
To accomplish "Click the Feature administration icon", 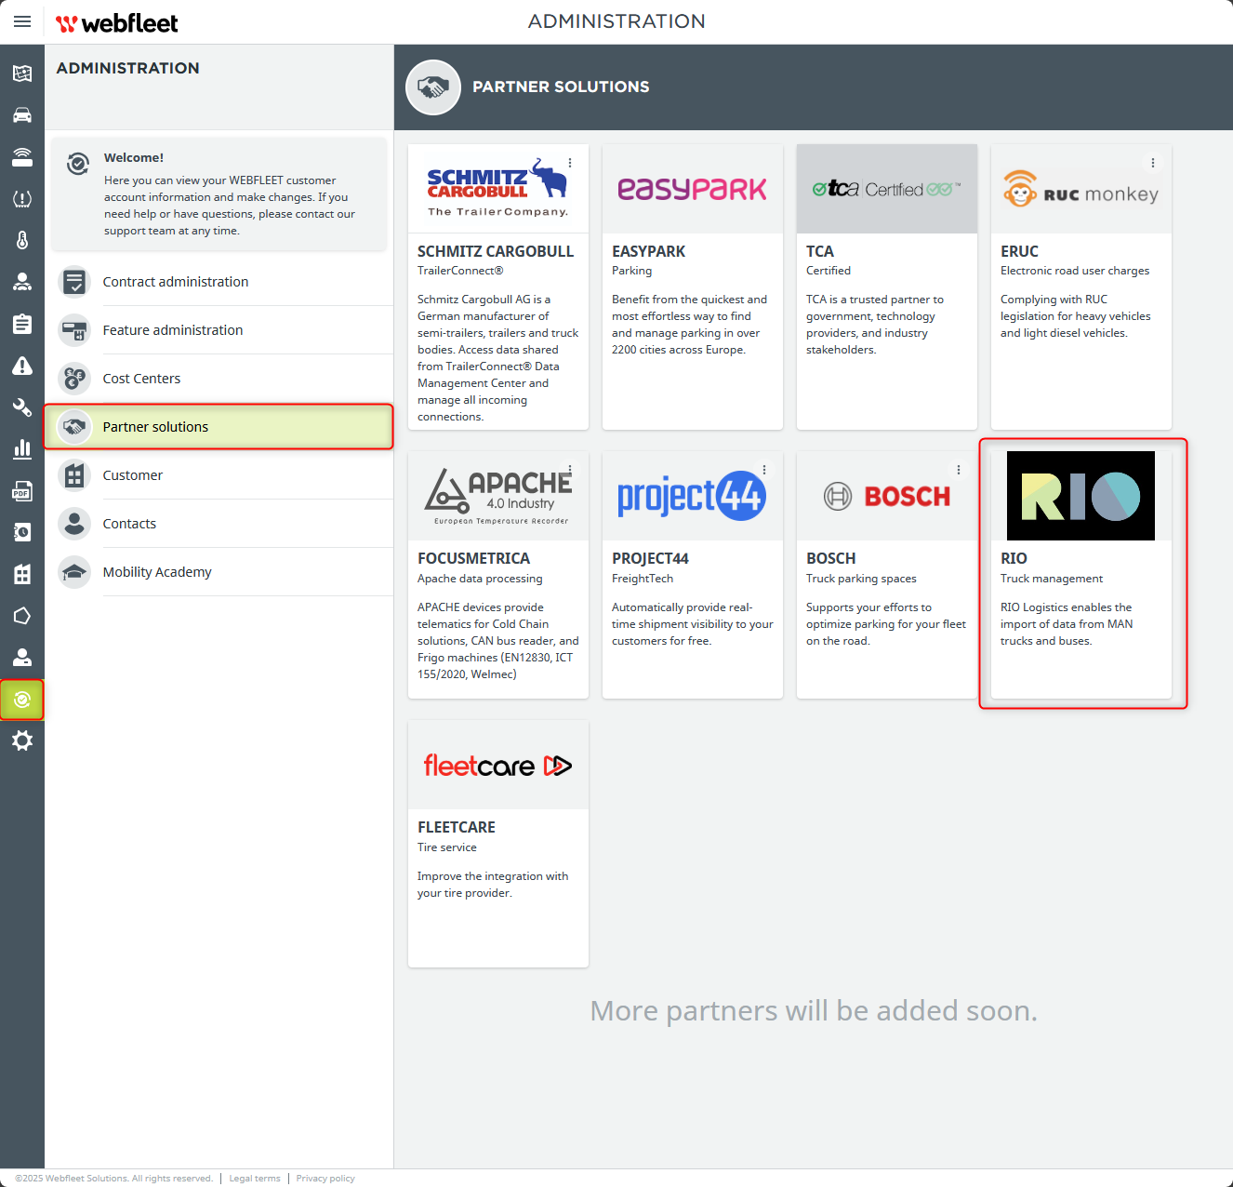I will tap(74, 330).
